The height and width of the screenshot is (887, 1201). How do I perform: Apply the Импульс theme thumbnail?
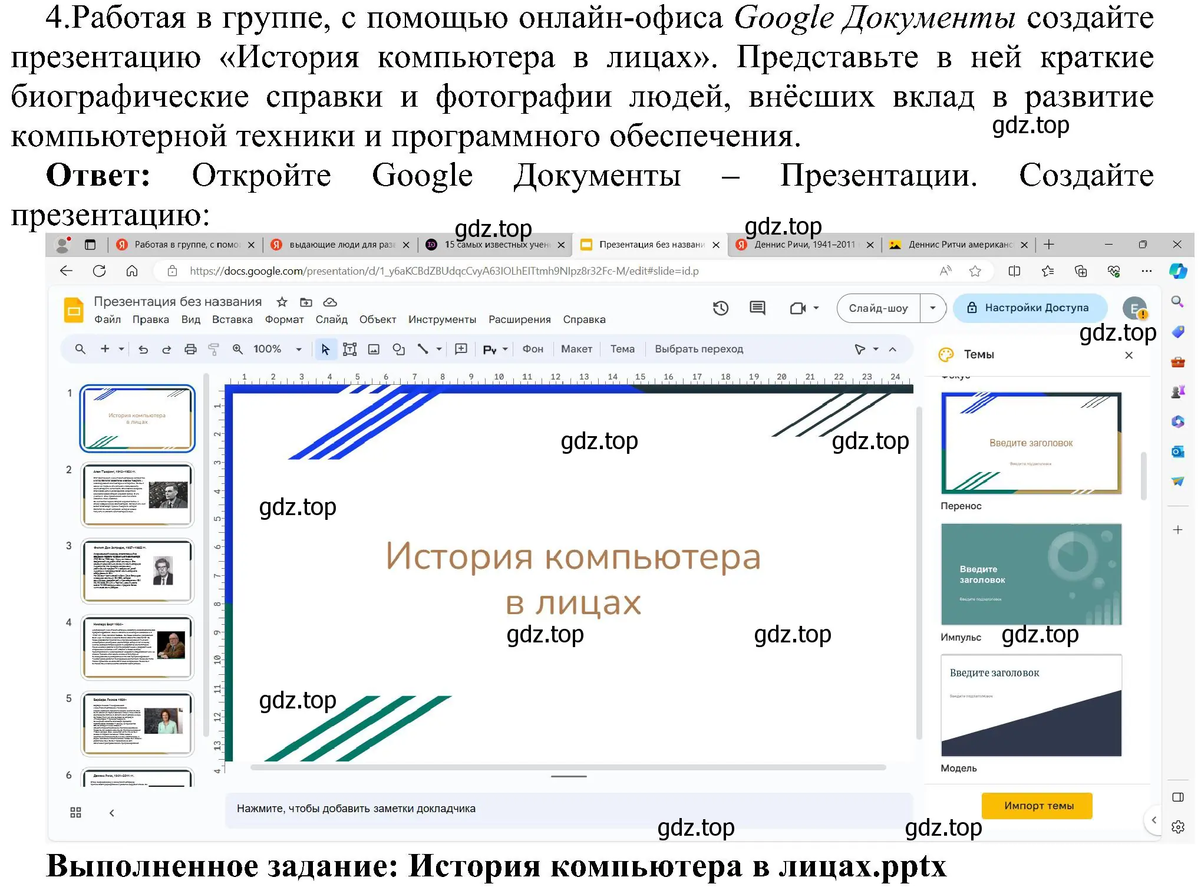coord(1031,574)
